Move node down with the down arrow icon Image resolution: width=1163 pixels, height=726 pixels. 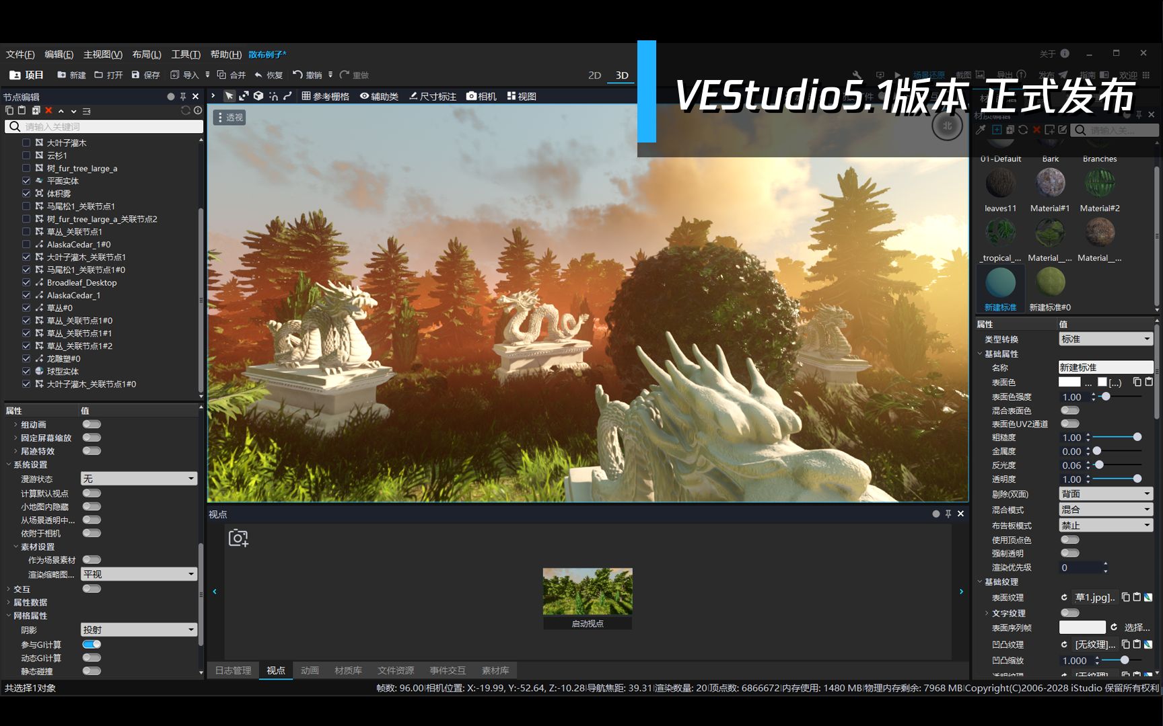[73, 111]
